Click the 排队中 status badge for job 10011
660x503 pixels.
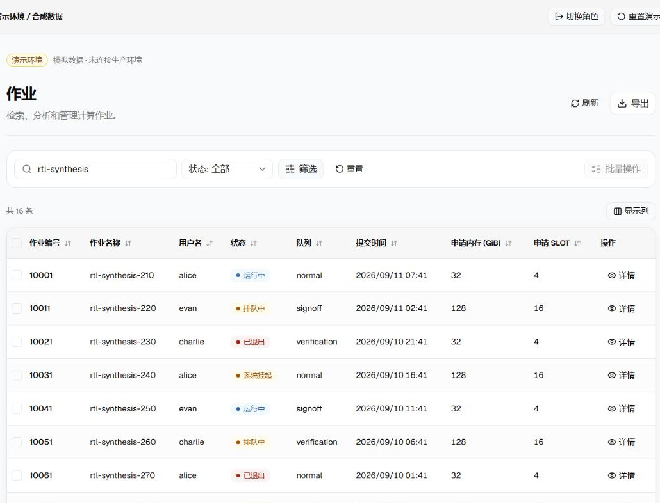(250, 308)
